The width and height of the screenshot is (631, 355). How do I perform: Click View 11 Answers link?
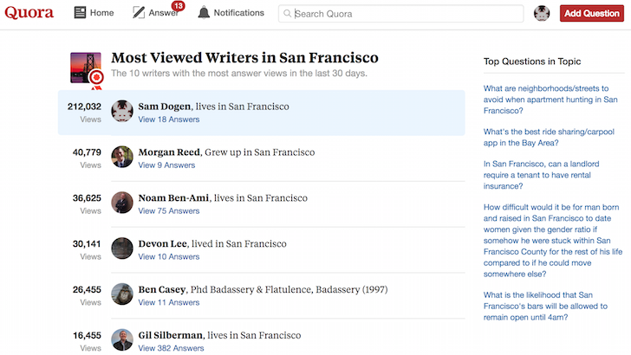tap(169, 303)
